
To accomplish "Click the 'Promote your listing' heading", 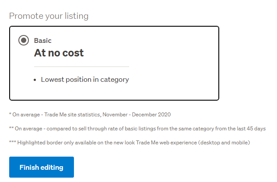I will coord(49,16).
